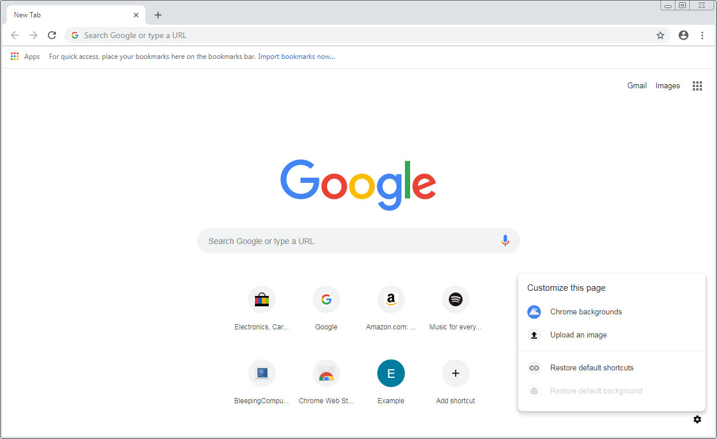Click the upload arrow icon
The height and width of the screenshot is (439, 717).
534,335
